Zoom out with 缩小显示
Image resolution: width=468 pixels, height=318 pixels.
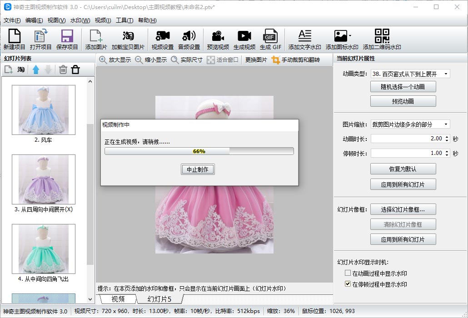click(151, 60)
